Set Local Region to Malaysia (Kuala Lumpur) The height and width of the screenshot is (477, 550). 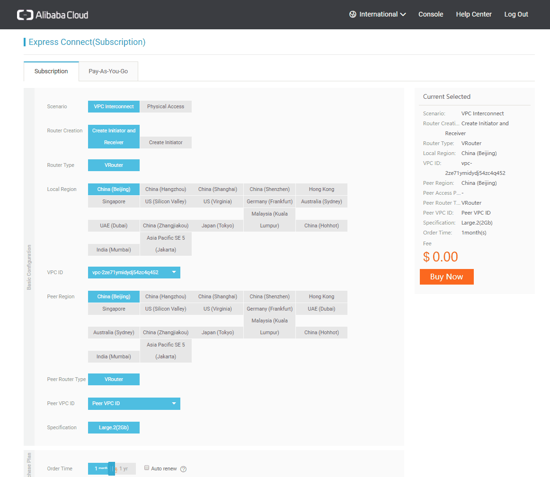coord(269,220)
